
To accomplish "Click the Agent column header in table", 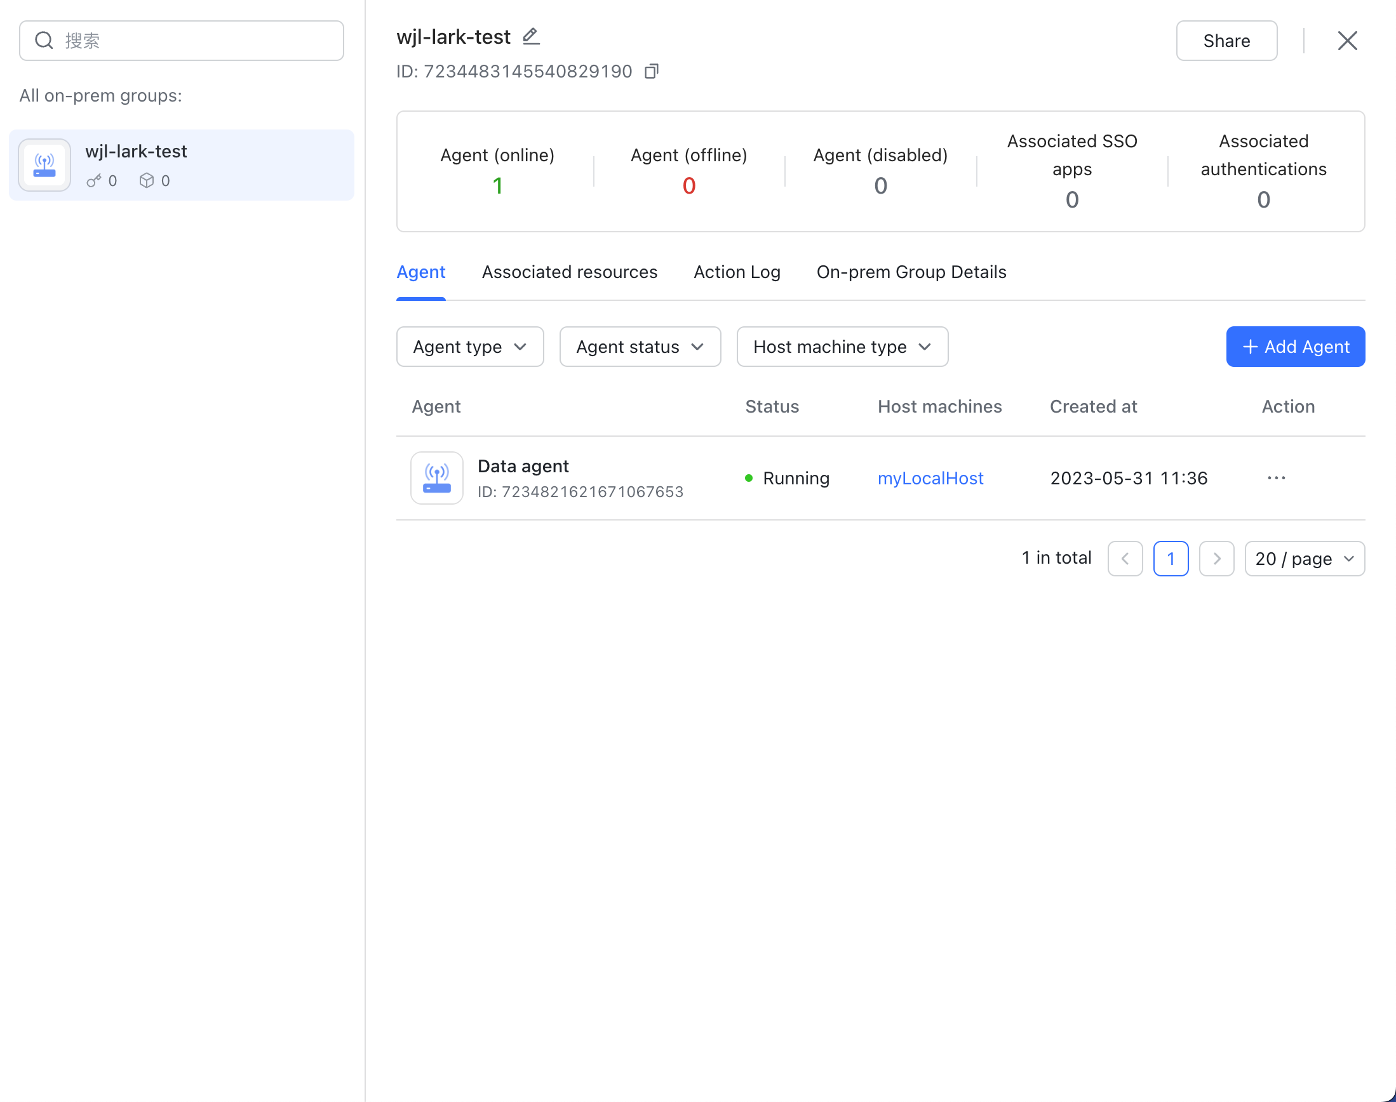I will 436,406.
